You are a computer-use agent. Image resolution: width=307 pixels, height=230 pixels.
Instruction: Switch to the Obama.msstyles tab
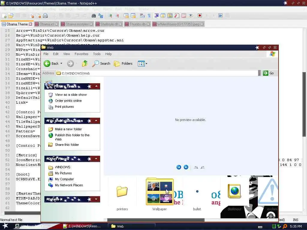click(x=77, y=24)
